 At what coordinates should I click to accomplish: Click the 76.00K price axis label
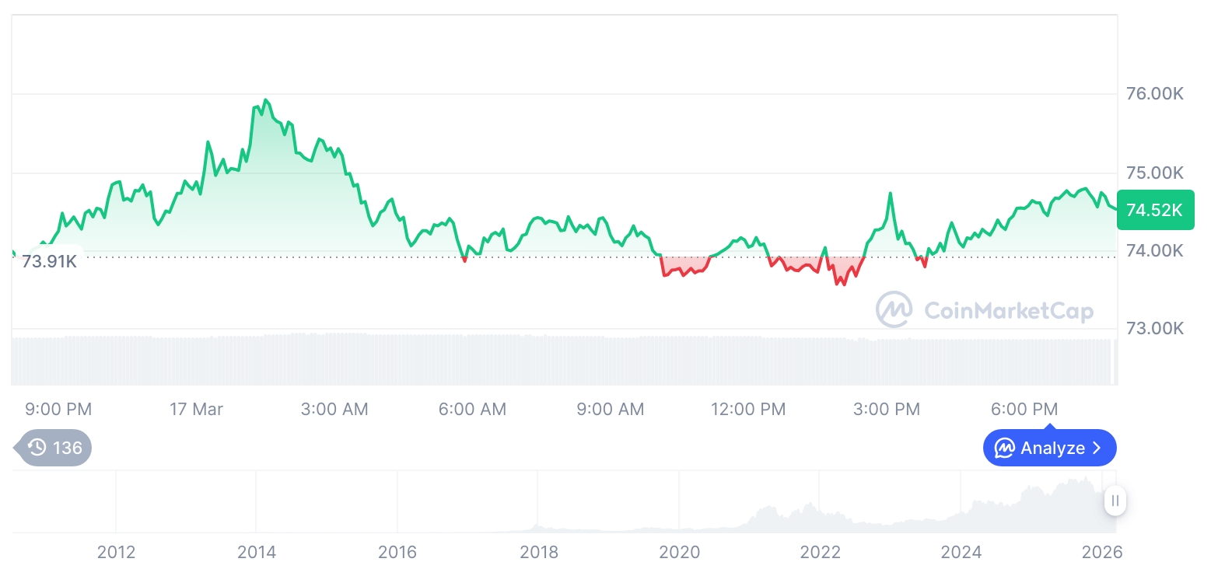tap(1155, 94)
